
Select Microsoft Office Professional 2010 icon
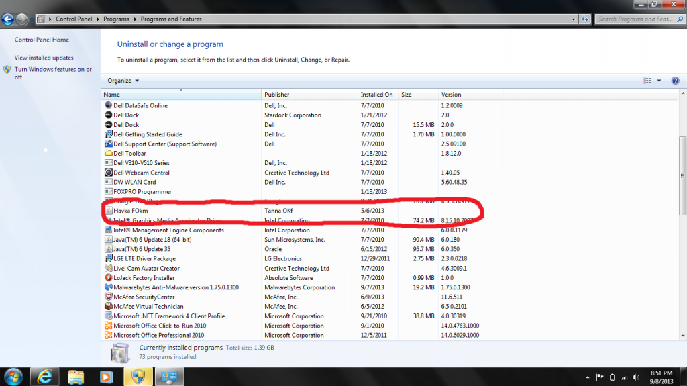[x=108, y=335]
